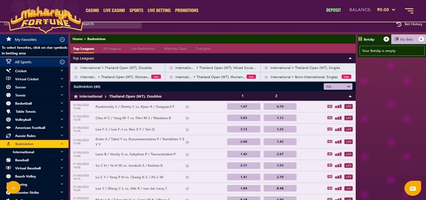Collapse the Top Leagues section
This screenshot has height=200, width=426.
350,58
